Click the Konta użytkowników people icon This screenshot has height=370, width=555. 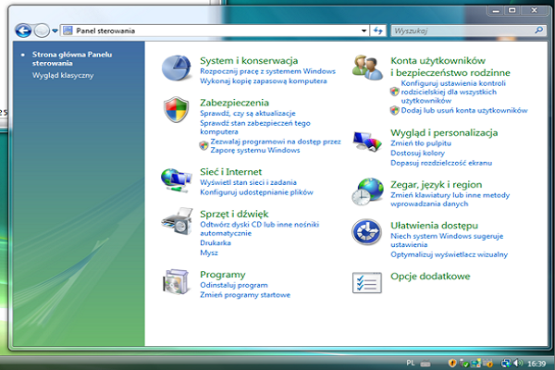[x=367, y=68]
